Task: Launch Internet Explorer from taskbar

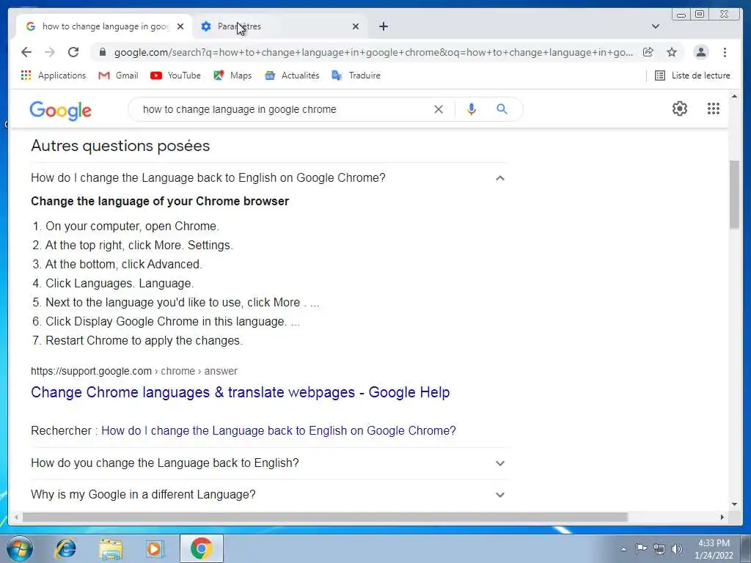Action: (65, 548)
